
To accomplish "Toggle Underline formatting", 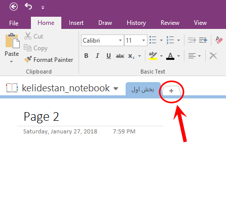I will click(x=108, y=56).
